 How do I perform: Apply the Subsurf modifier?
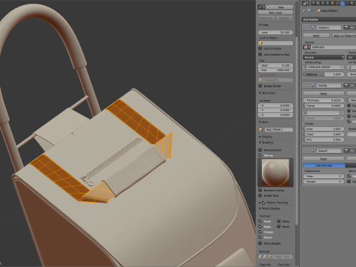pyautogui.click(x=323, y=159)
